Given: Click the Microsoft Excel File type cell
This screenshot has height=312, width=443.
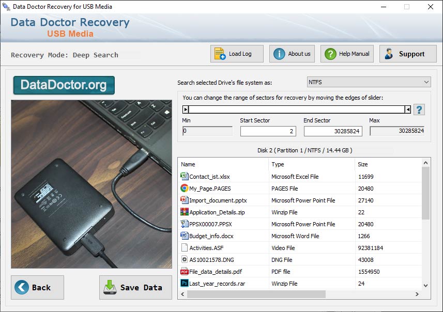Looking at the screenshot, I should coord(295,177).
